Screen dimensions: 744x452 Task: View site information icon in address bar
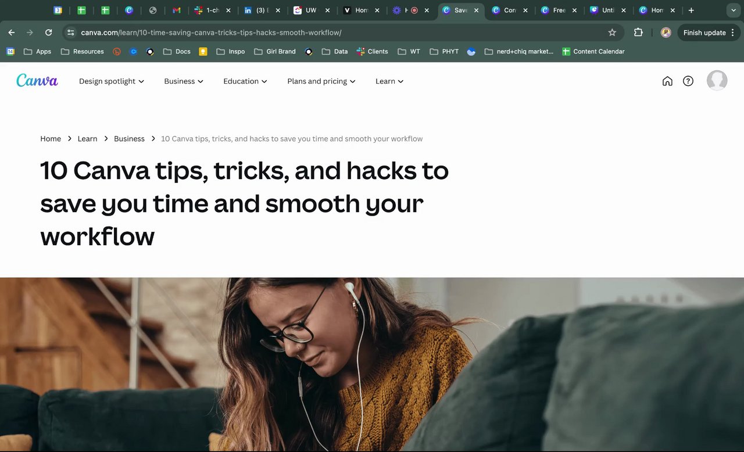click(70, 33)
